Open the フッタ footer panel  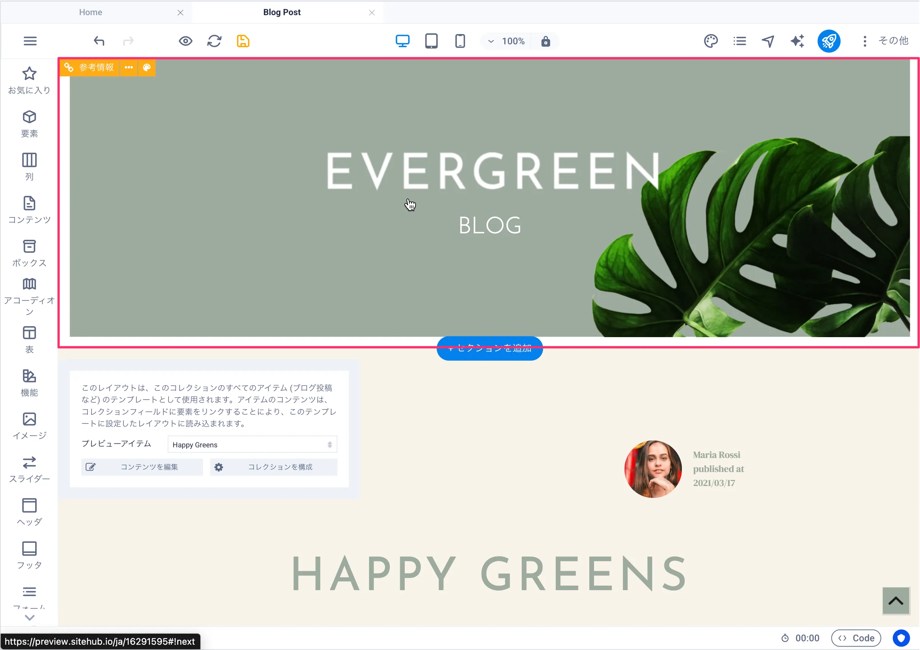29,556
